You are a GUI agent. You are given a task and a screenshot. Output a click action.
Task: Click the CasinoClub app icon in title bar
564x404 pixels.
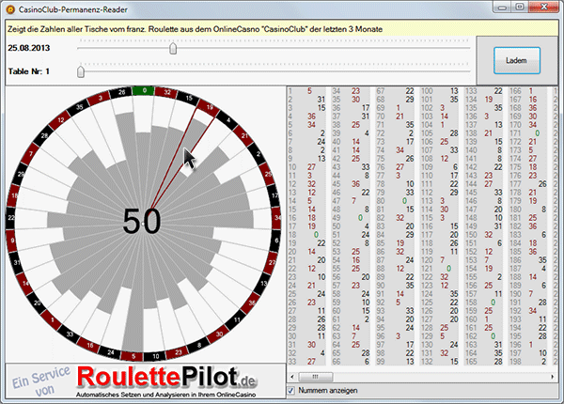coord(10,9)
